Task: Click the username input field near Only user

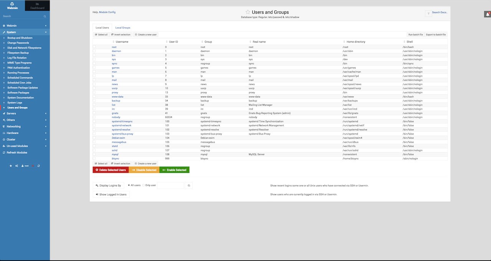Action: 172,185
